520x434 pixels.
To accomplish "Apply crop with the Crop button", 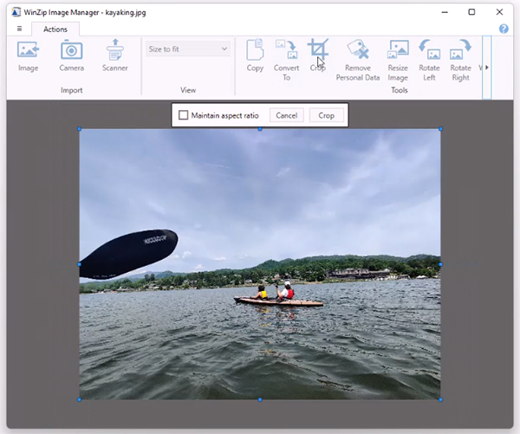I will 326,115.
